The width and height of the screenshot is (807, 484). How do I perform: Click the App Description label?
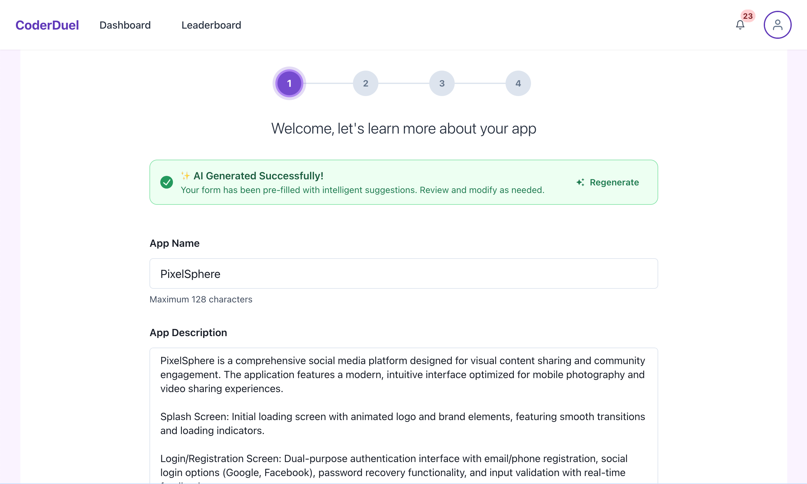[188, 333]
